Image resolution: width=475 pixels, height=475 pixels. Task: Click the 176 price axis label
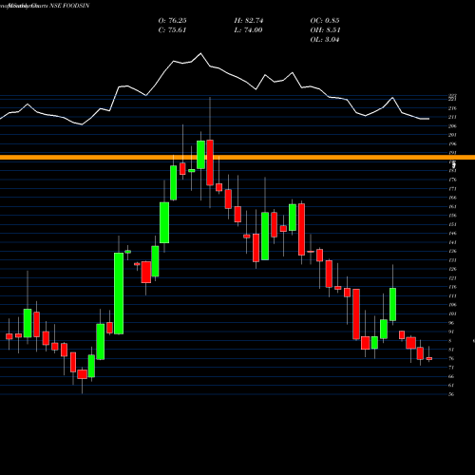(452, 180)
